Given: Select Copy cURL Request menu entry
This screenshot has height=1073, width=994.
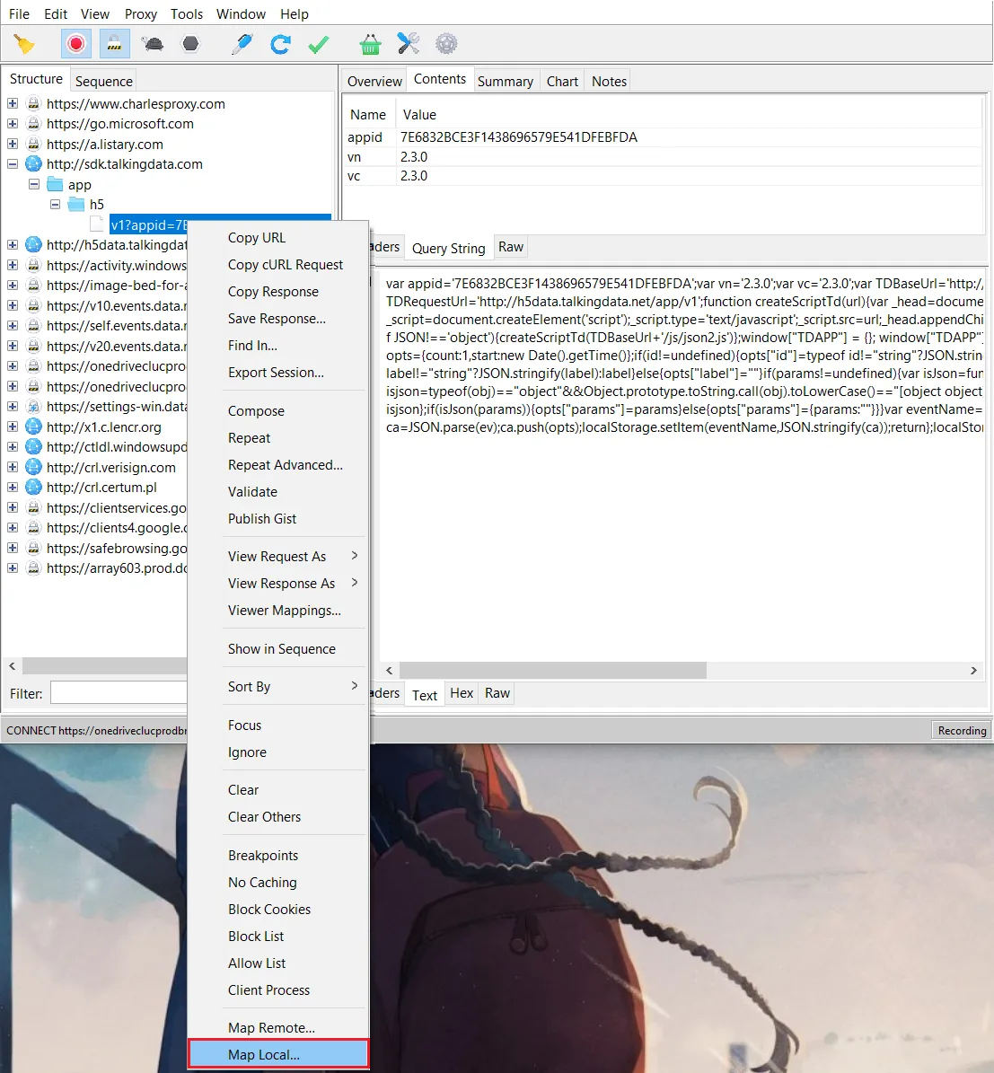Looking at the screenshot, I should [x=286, y=265].
